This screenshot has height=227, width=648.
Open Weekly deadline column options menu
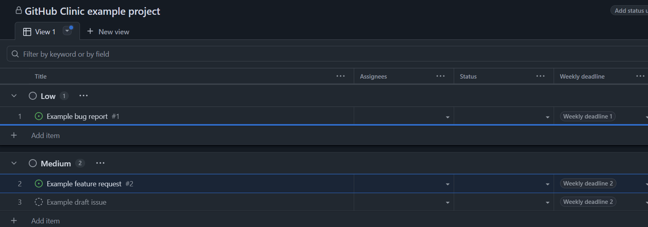point(640,76)
